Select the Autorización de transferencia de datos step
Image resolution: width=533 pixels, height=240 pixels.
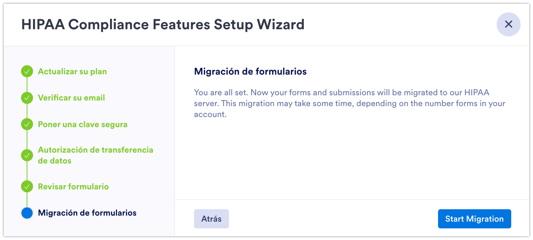click(95, 155)
